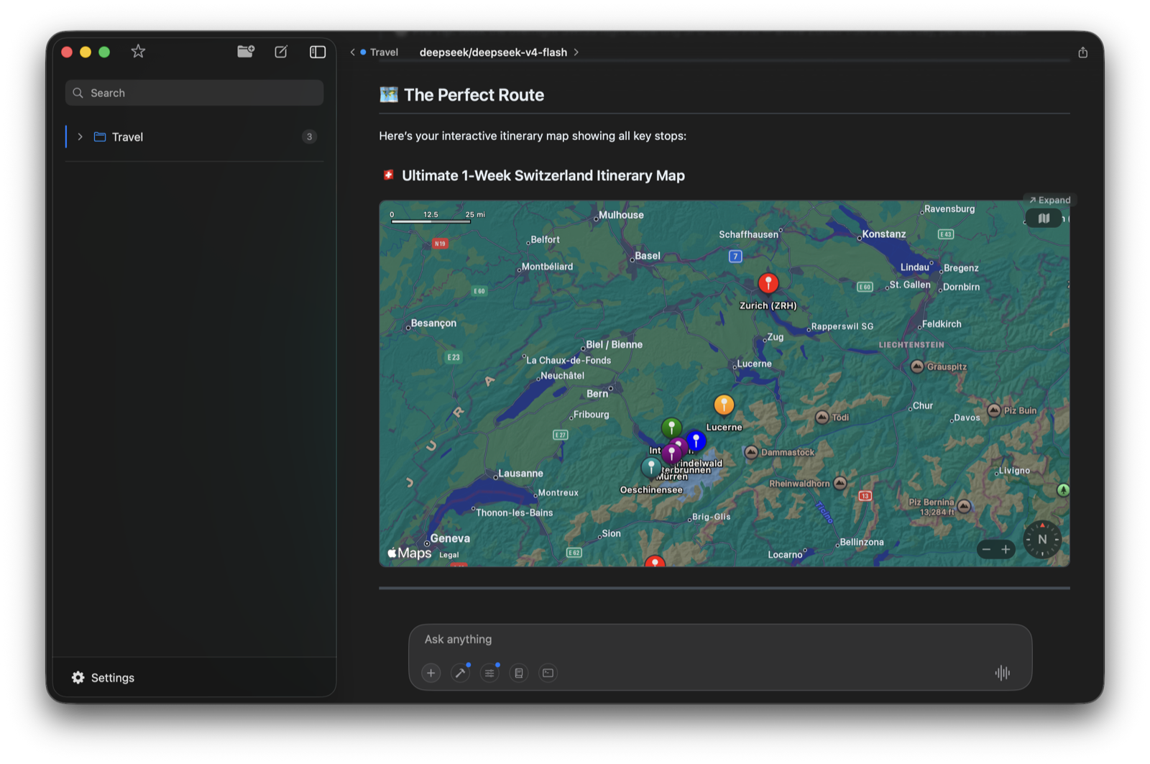This screenshot has height=764, width=1150.
Task: Expand the Travel folder chevron
Action: point(80,137)
